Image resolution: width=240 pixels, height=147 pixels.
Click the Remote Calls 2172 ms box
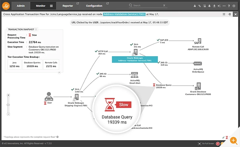pyautogui.click(x=51, y=64)
